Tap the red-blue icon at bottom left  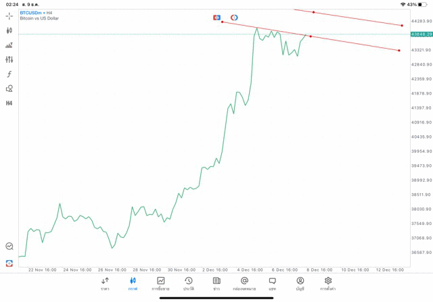(x=9, y=263)
